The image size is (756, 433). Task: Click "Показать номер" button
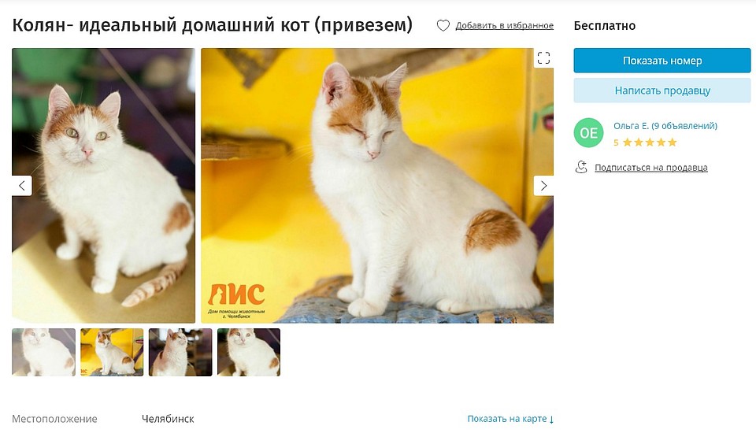coord(662,61)
